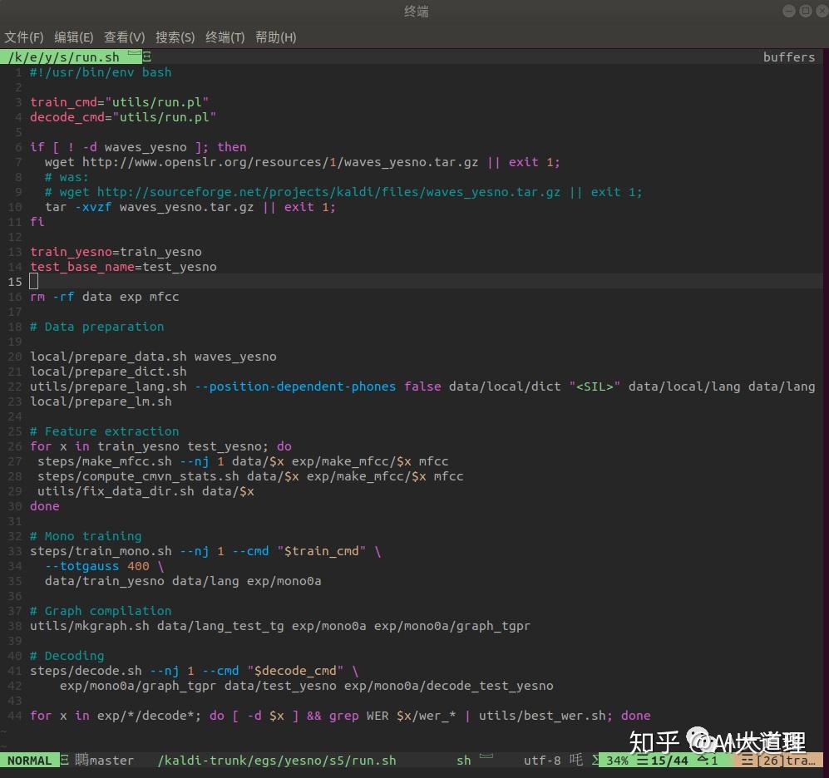The image size is (829, 778).
Task: Click the NORMAL mode indicator
Action: coord(29,760)
